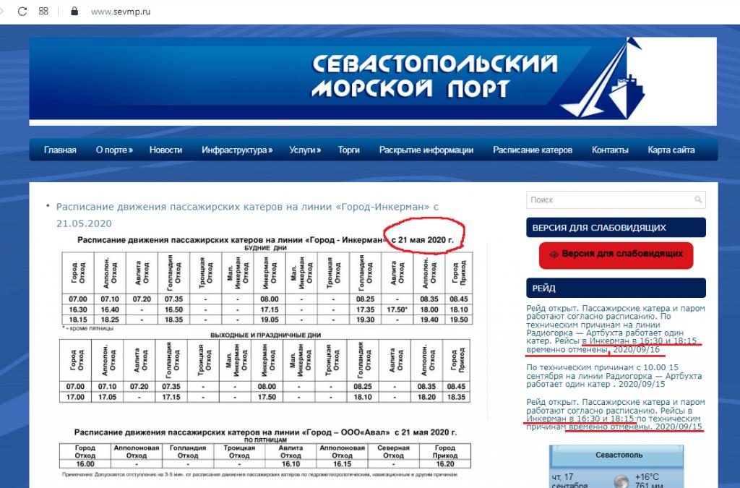Open the Торги menu item
This screenshot has height=488, width=740.
349,150
